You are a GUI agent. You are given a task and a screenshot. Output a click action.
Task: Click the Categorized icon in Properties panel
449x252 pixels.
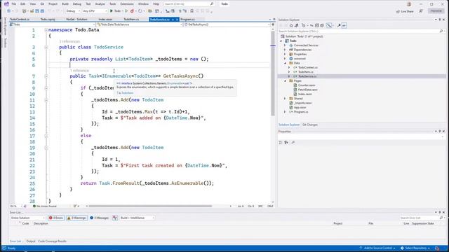[281, 142]
